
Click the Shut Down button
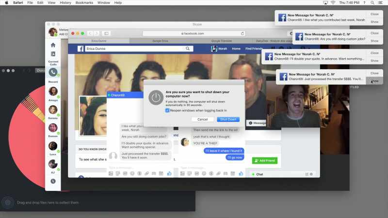point(228,119)
